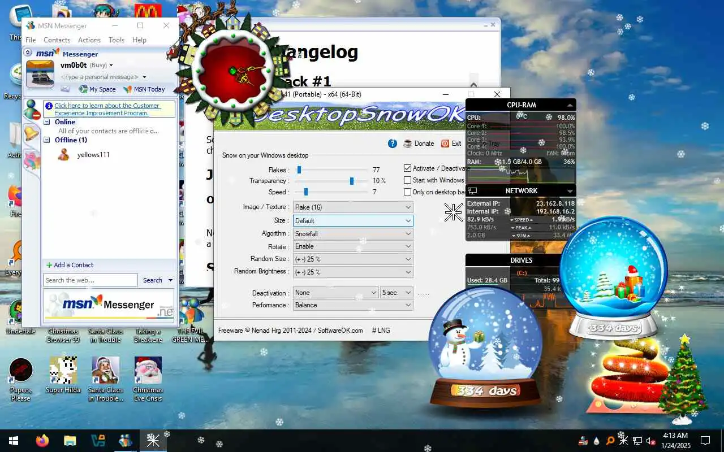Open the notification center icon
Viewport: 724px width, 452px height.
coord(705,441)
